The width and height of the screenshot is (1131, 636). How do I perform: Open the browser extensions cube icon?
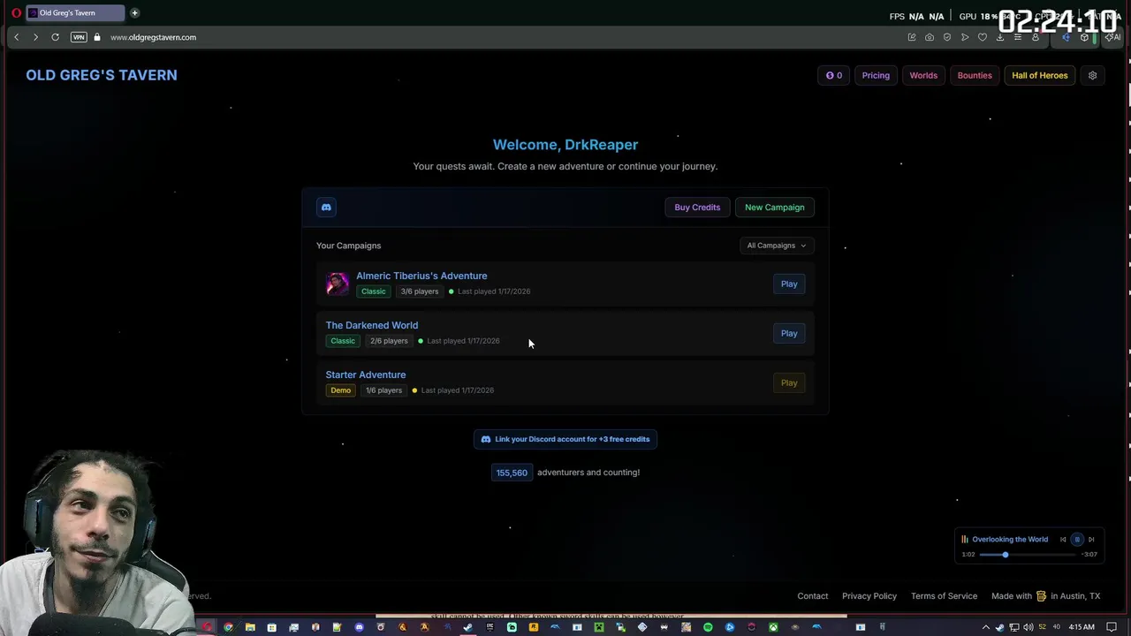1084,37
